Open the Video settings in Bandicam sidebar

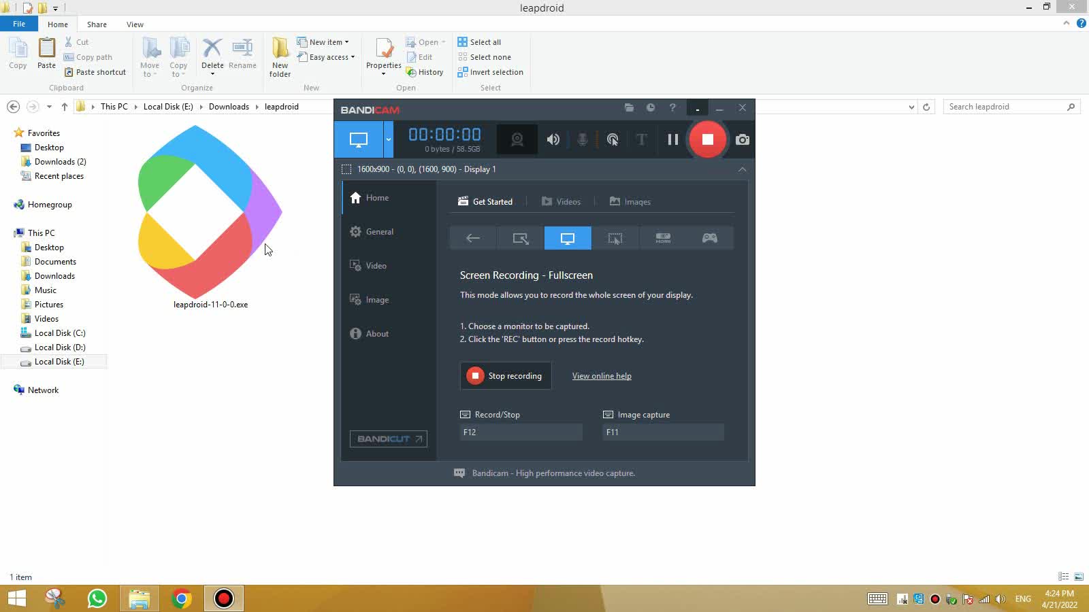(x=389, y=266)
